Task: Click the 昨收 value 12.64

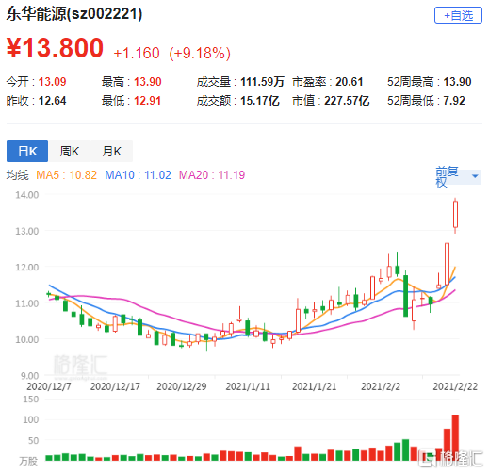Action: pos(52,101)
